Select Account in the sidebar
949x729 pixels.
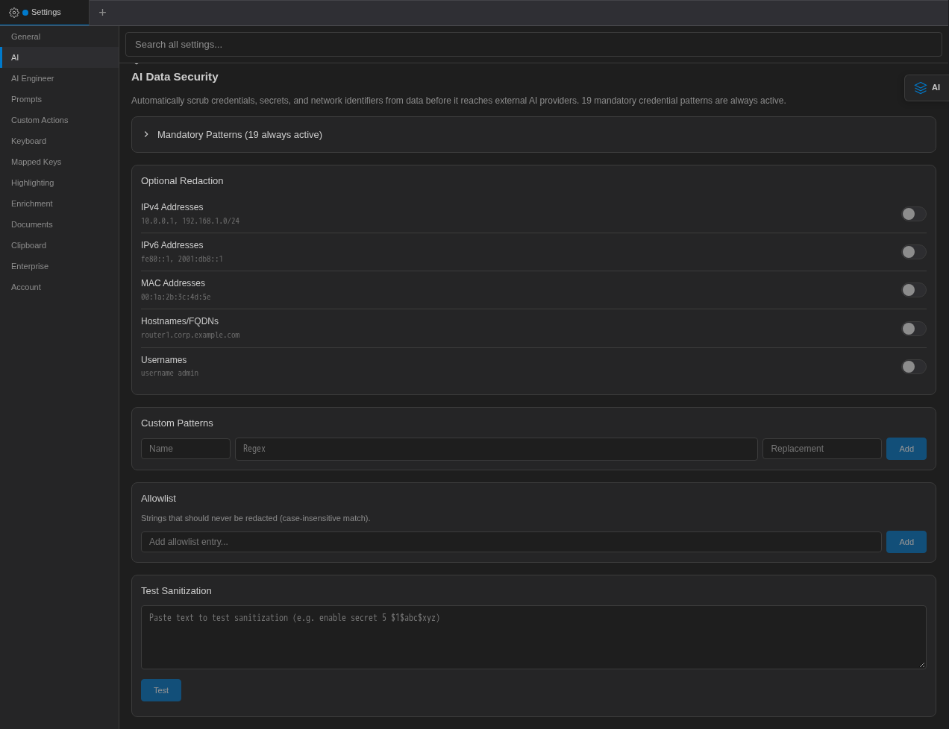click(59, 287)
